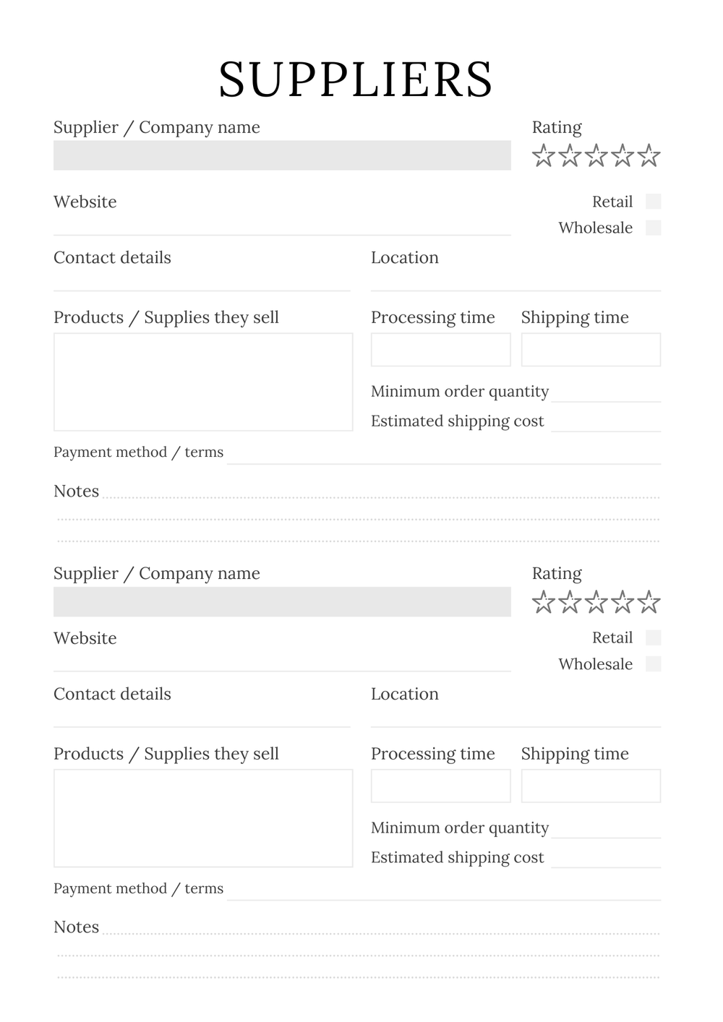Give the upper supplier a five-star rating

(649, 155)
